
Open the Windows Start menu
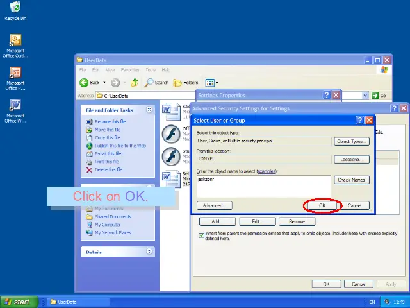pos(17,302)
